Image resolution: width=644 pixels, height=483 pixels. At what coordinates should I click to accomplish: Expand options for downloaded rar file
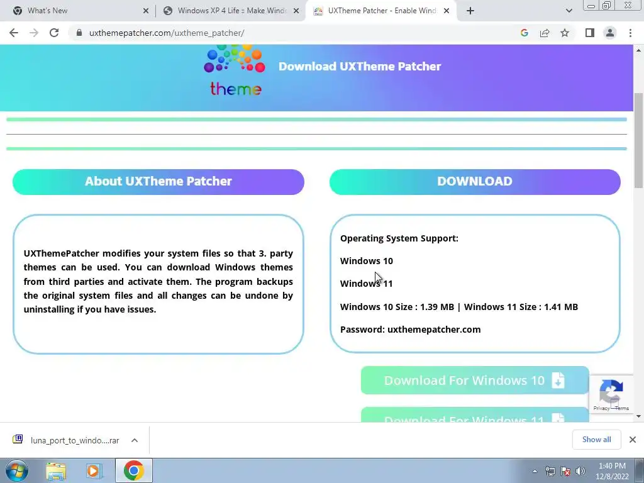click(x=135, y=440)
